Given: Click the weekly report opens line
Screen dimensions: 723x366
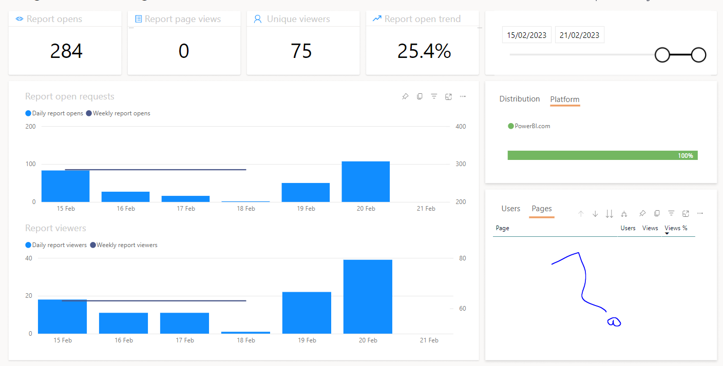Looking at the screenshot, I should click(x=156, y=170).
